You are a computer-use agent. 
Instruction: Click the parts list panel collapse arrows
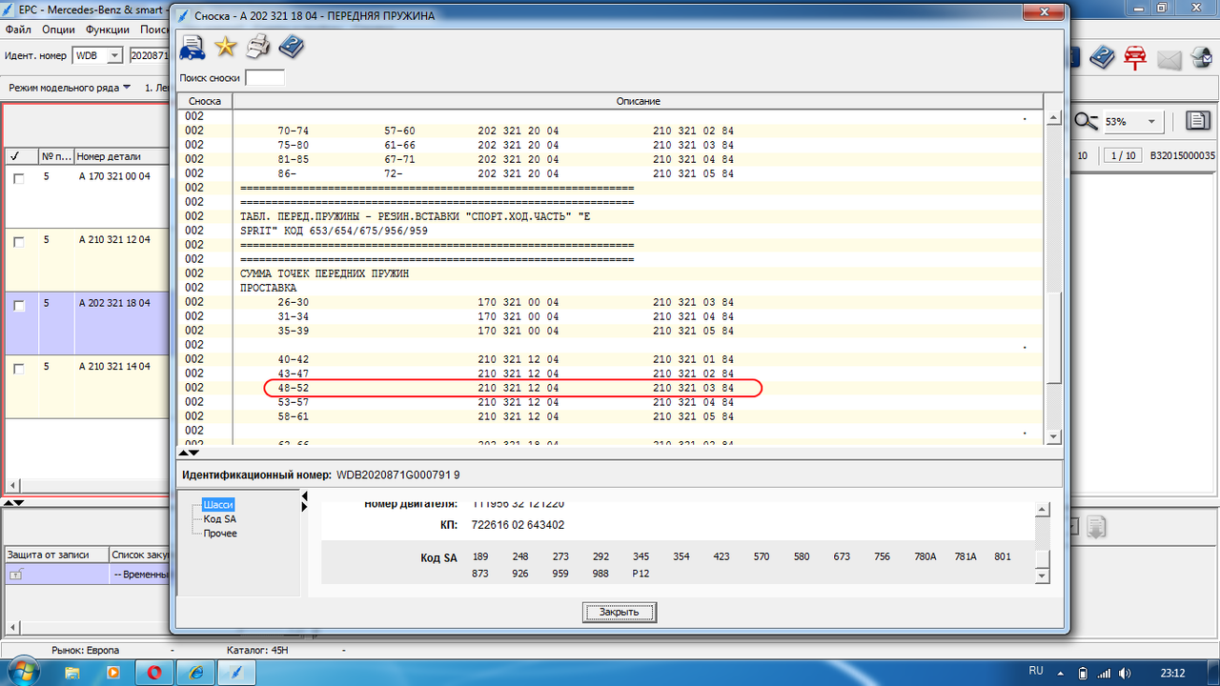[x=13, y=502]
